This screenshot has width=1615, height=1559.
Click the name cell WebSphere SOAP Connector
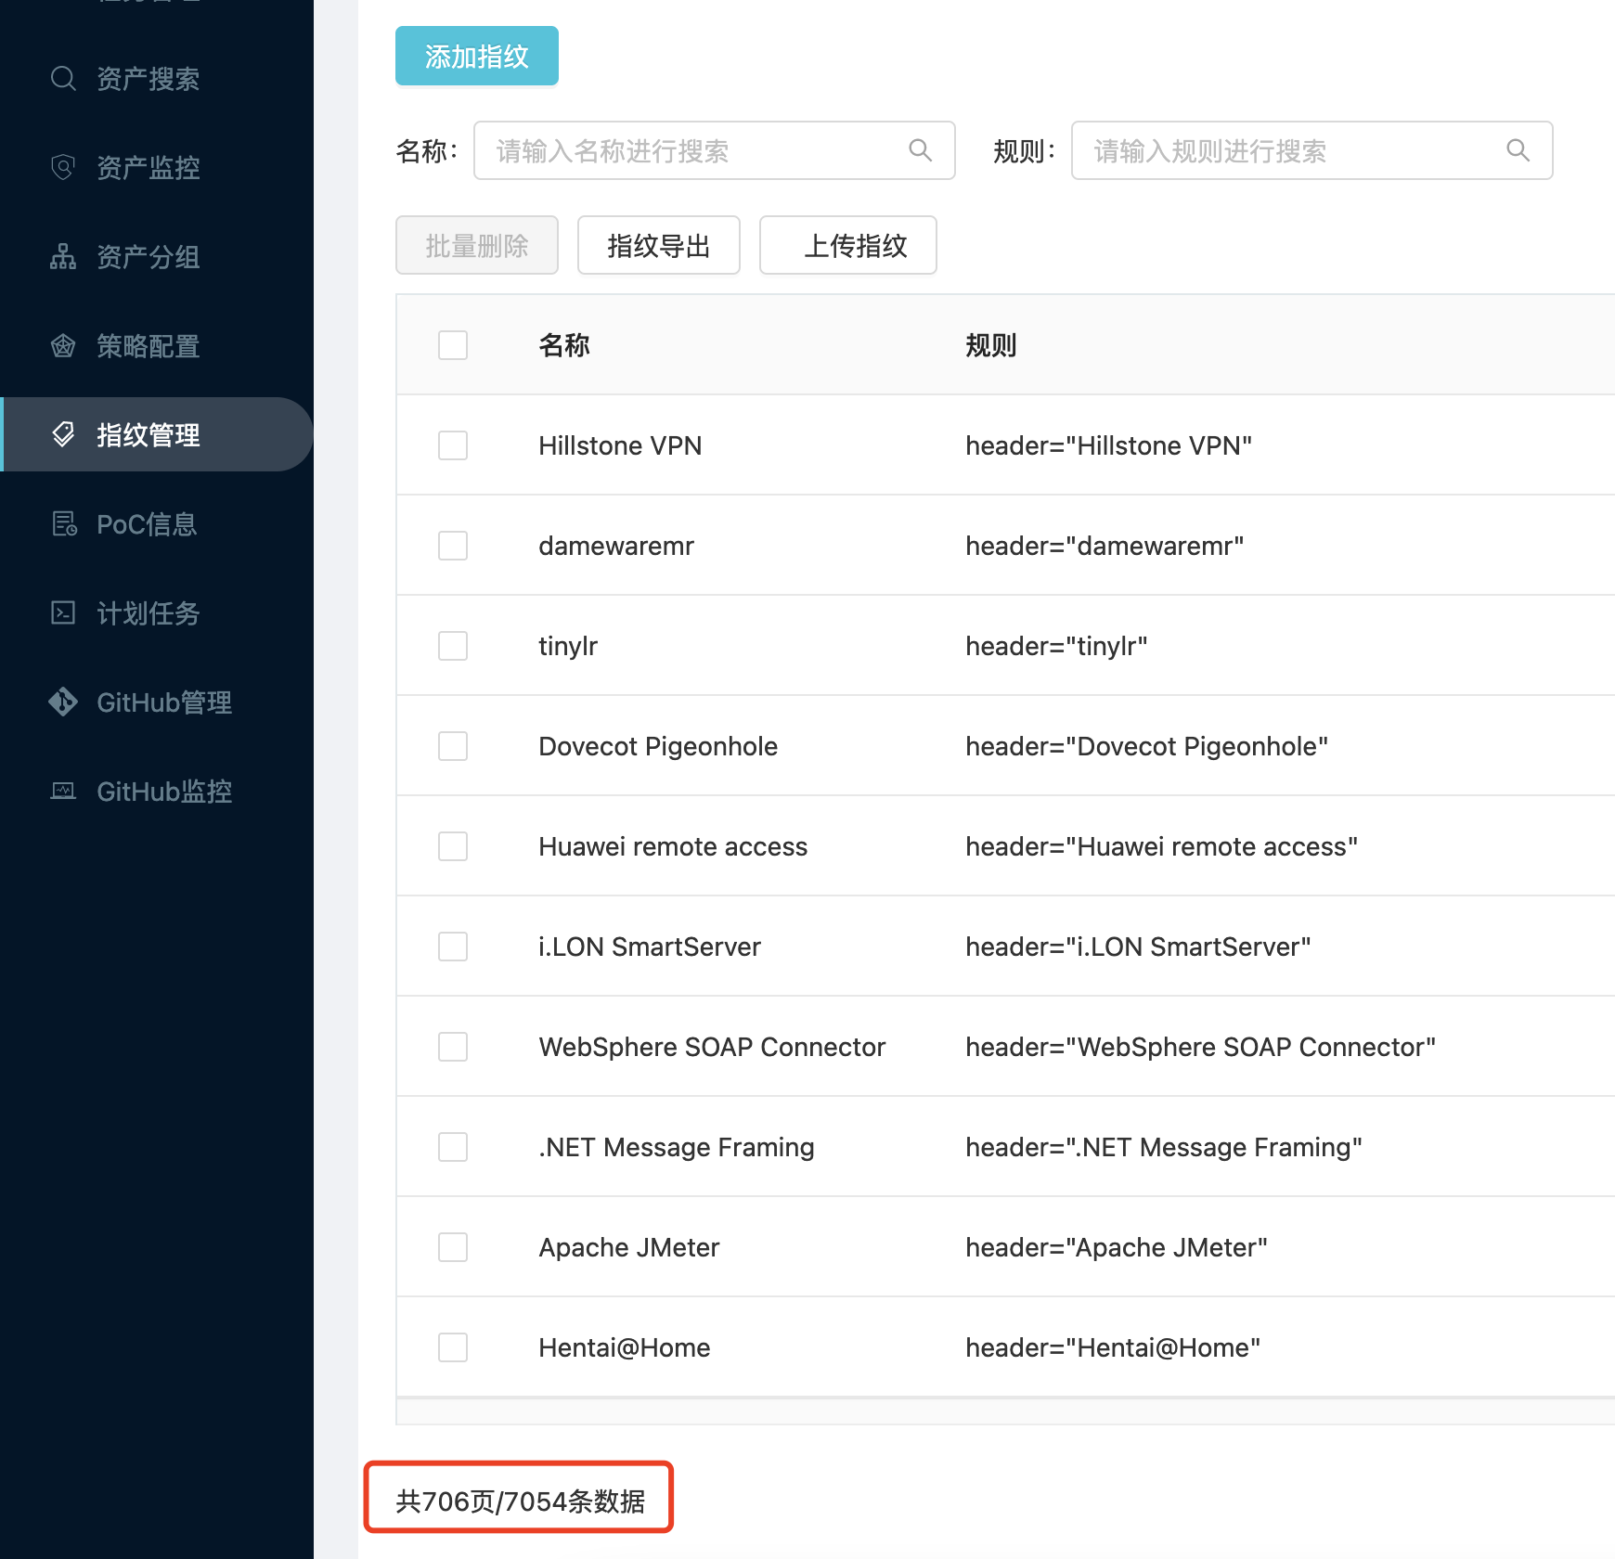pyautogui.click(x=712, y=1047)
